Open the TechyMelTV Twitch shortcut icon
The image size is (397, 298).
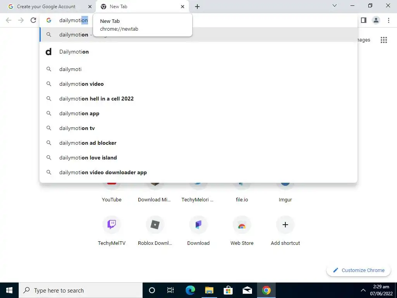pos(112,225)
